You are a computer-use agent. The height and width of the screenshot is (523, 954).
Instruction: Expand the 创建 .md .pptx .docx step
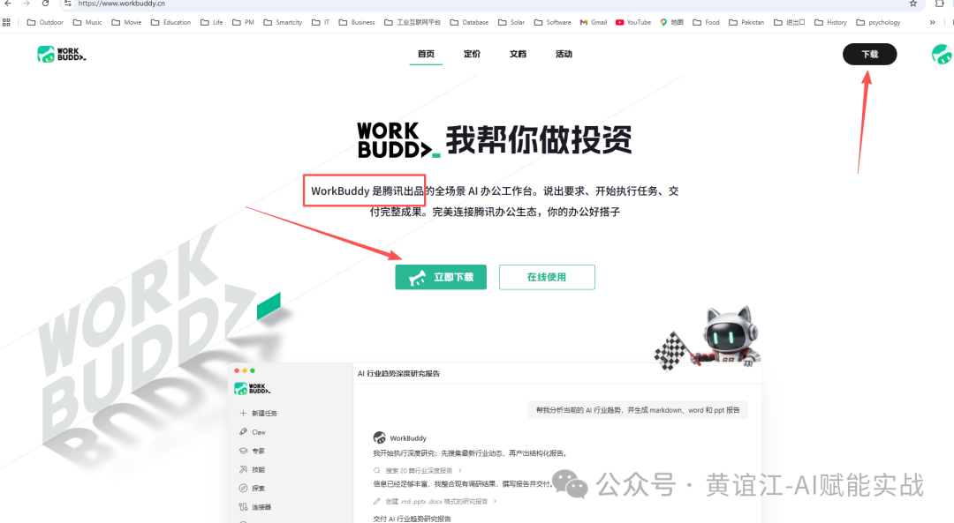tap(435, 501)
